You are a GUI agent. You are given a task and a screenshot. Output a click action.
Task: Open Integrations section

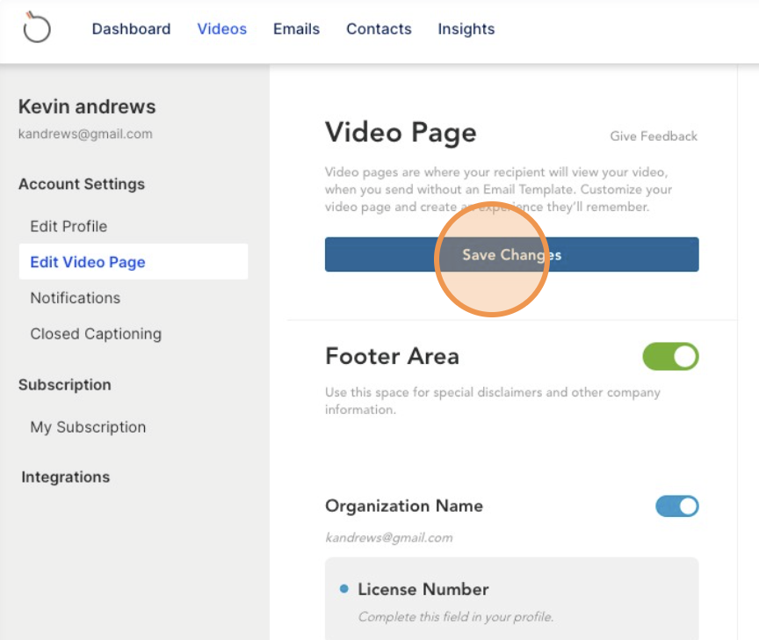pyautogui.click(x=66, y=476)
